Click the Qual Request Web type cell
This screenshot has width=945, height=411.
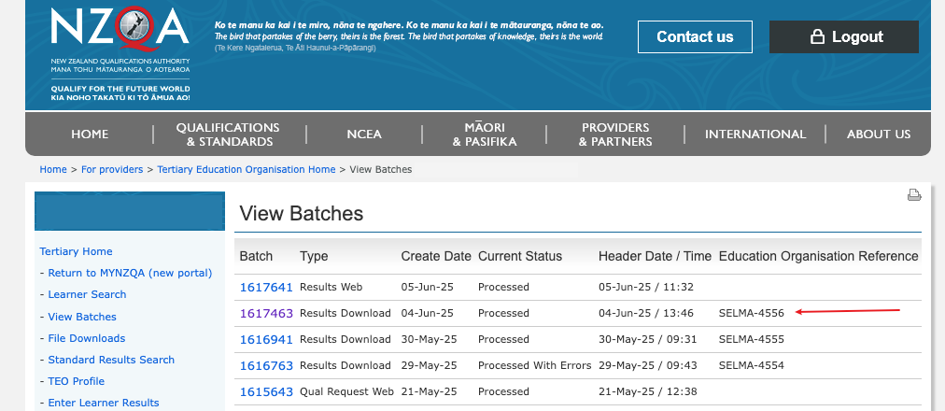[x=346, y=391]
